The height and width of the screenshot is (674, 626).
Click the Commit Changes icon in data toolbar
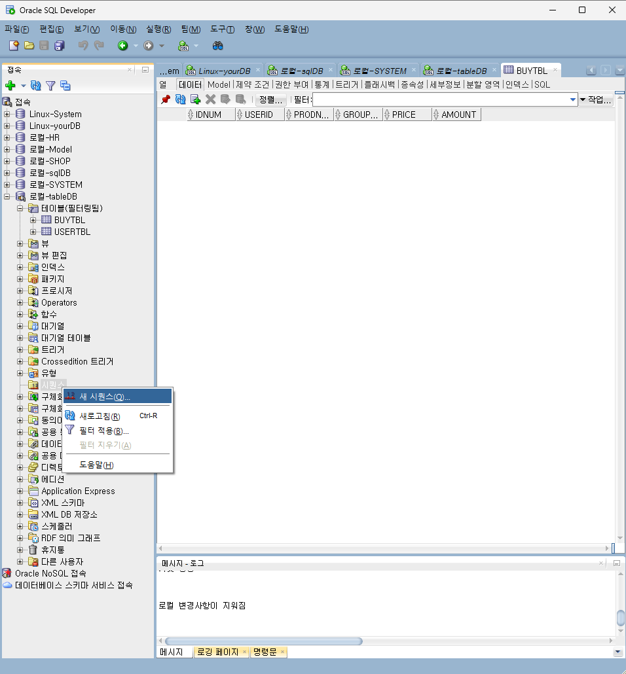point(225,99)
